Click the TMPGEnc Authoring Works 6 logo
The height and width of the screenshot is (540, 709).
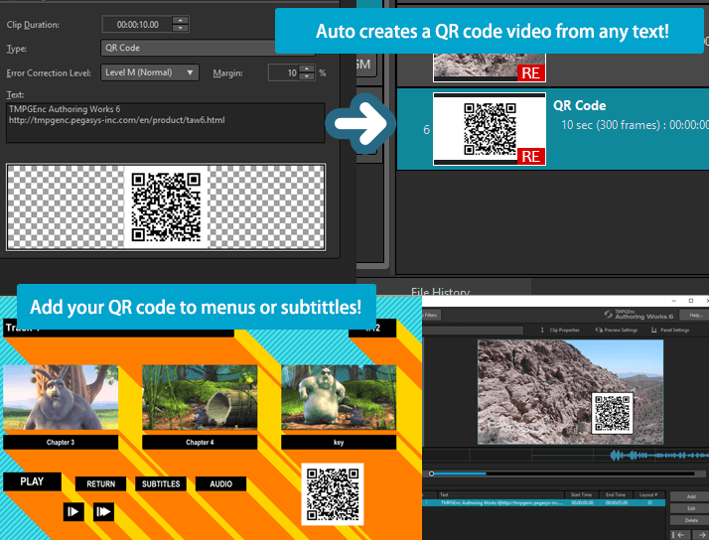[638, 315]
